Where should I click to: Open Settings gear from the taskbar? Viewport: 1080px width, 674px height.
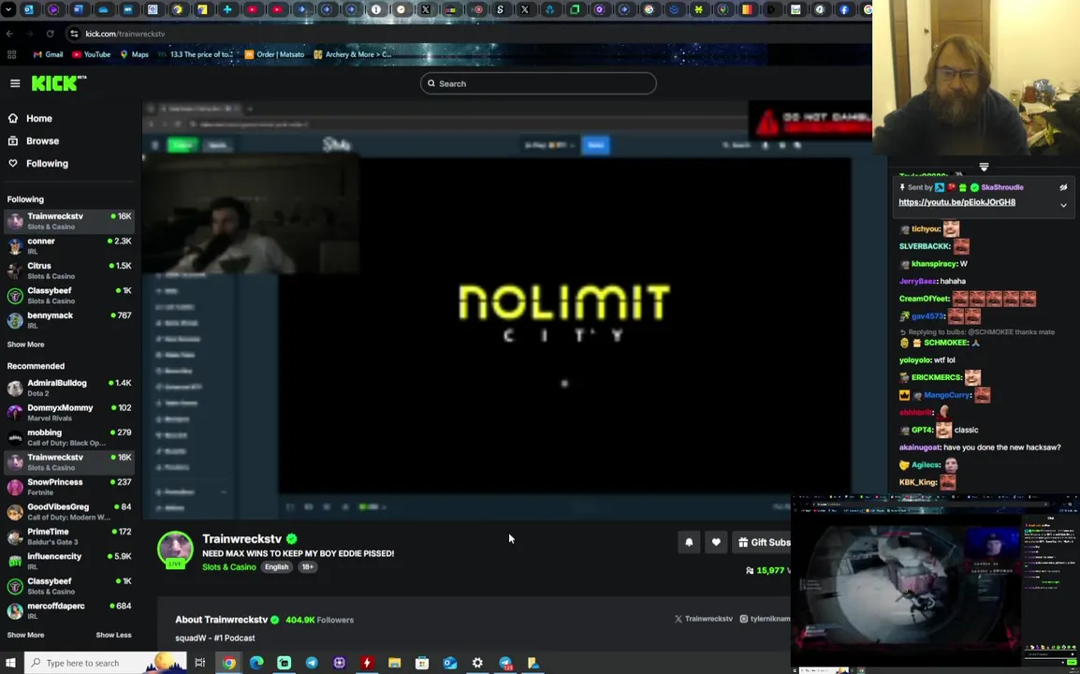tap(477, 663)
